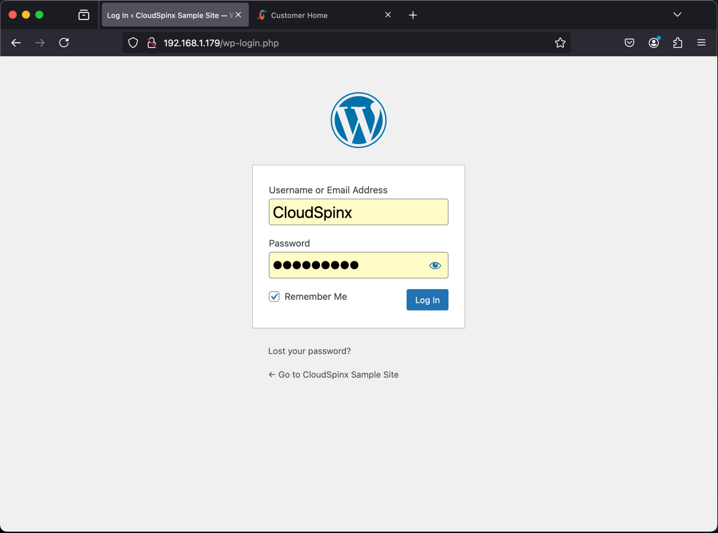Screen dimensions: 718x533
Task: Click the Username or Email Address field
Action: [358, 212]
